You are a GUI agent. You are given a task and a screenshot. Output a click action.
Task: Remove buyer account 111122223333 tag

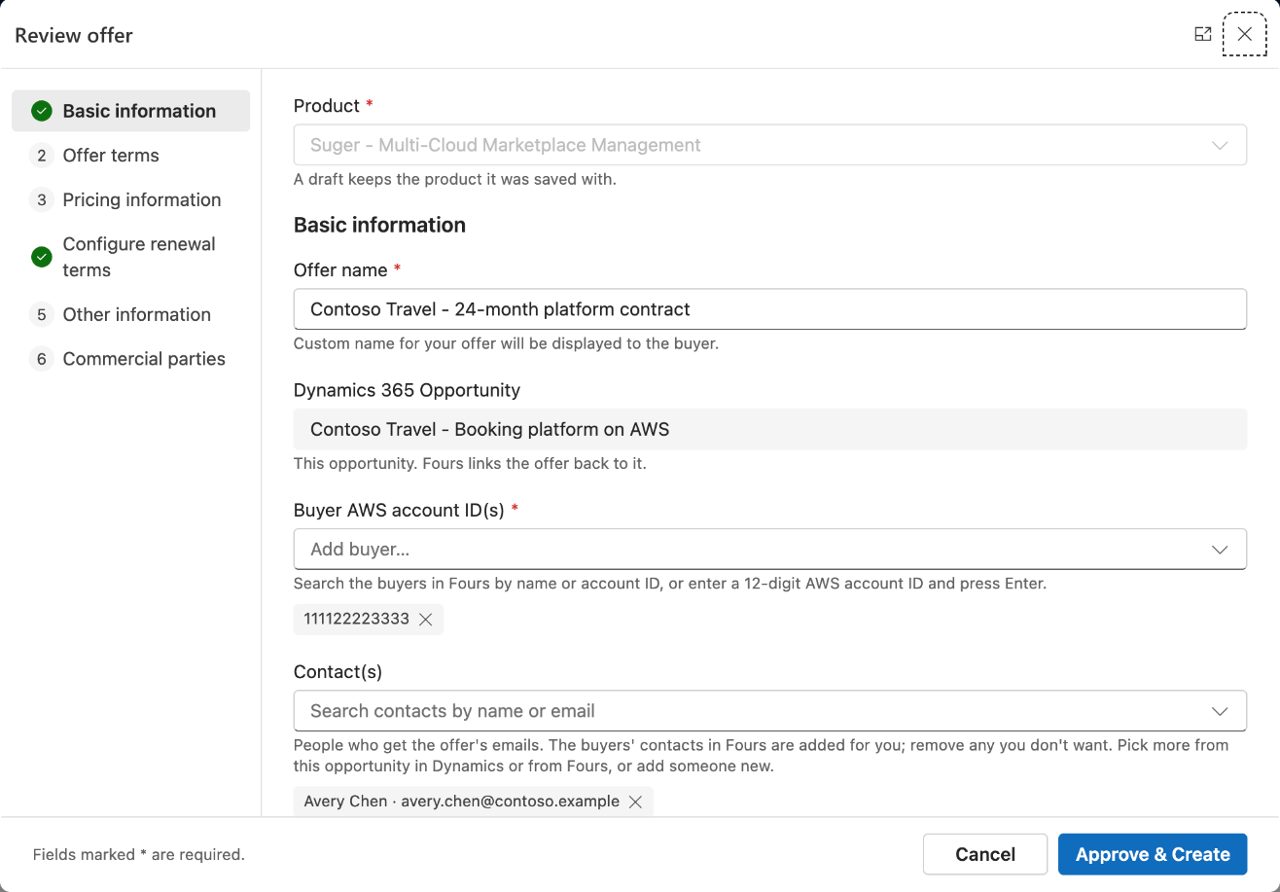[425, 620]
